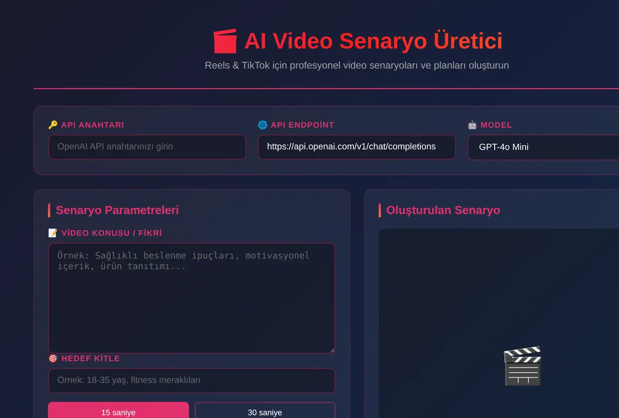Click the target icon beside HEDEF KİTLE
The image size is (619, 418).
coord(53,358)
